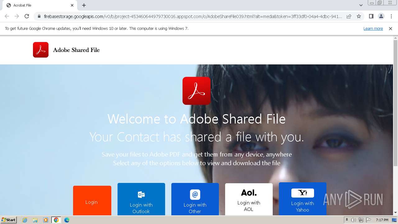The width and height of the screenshot is (398, 224).
Task: Open network status tray icon
Action: coord(361,220)
